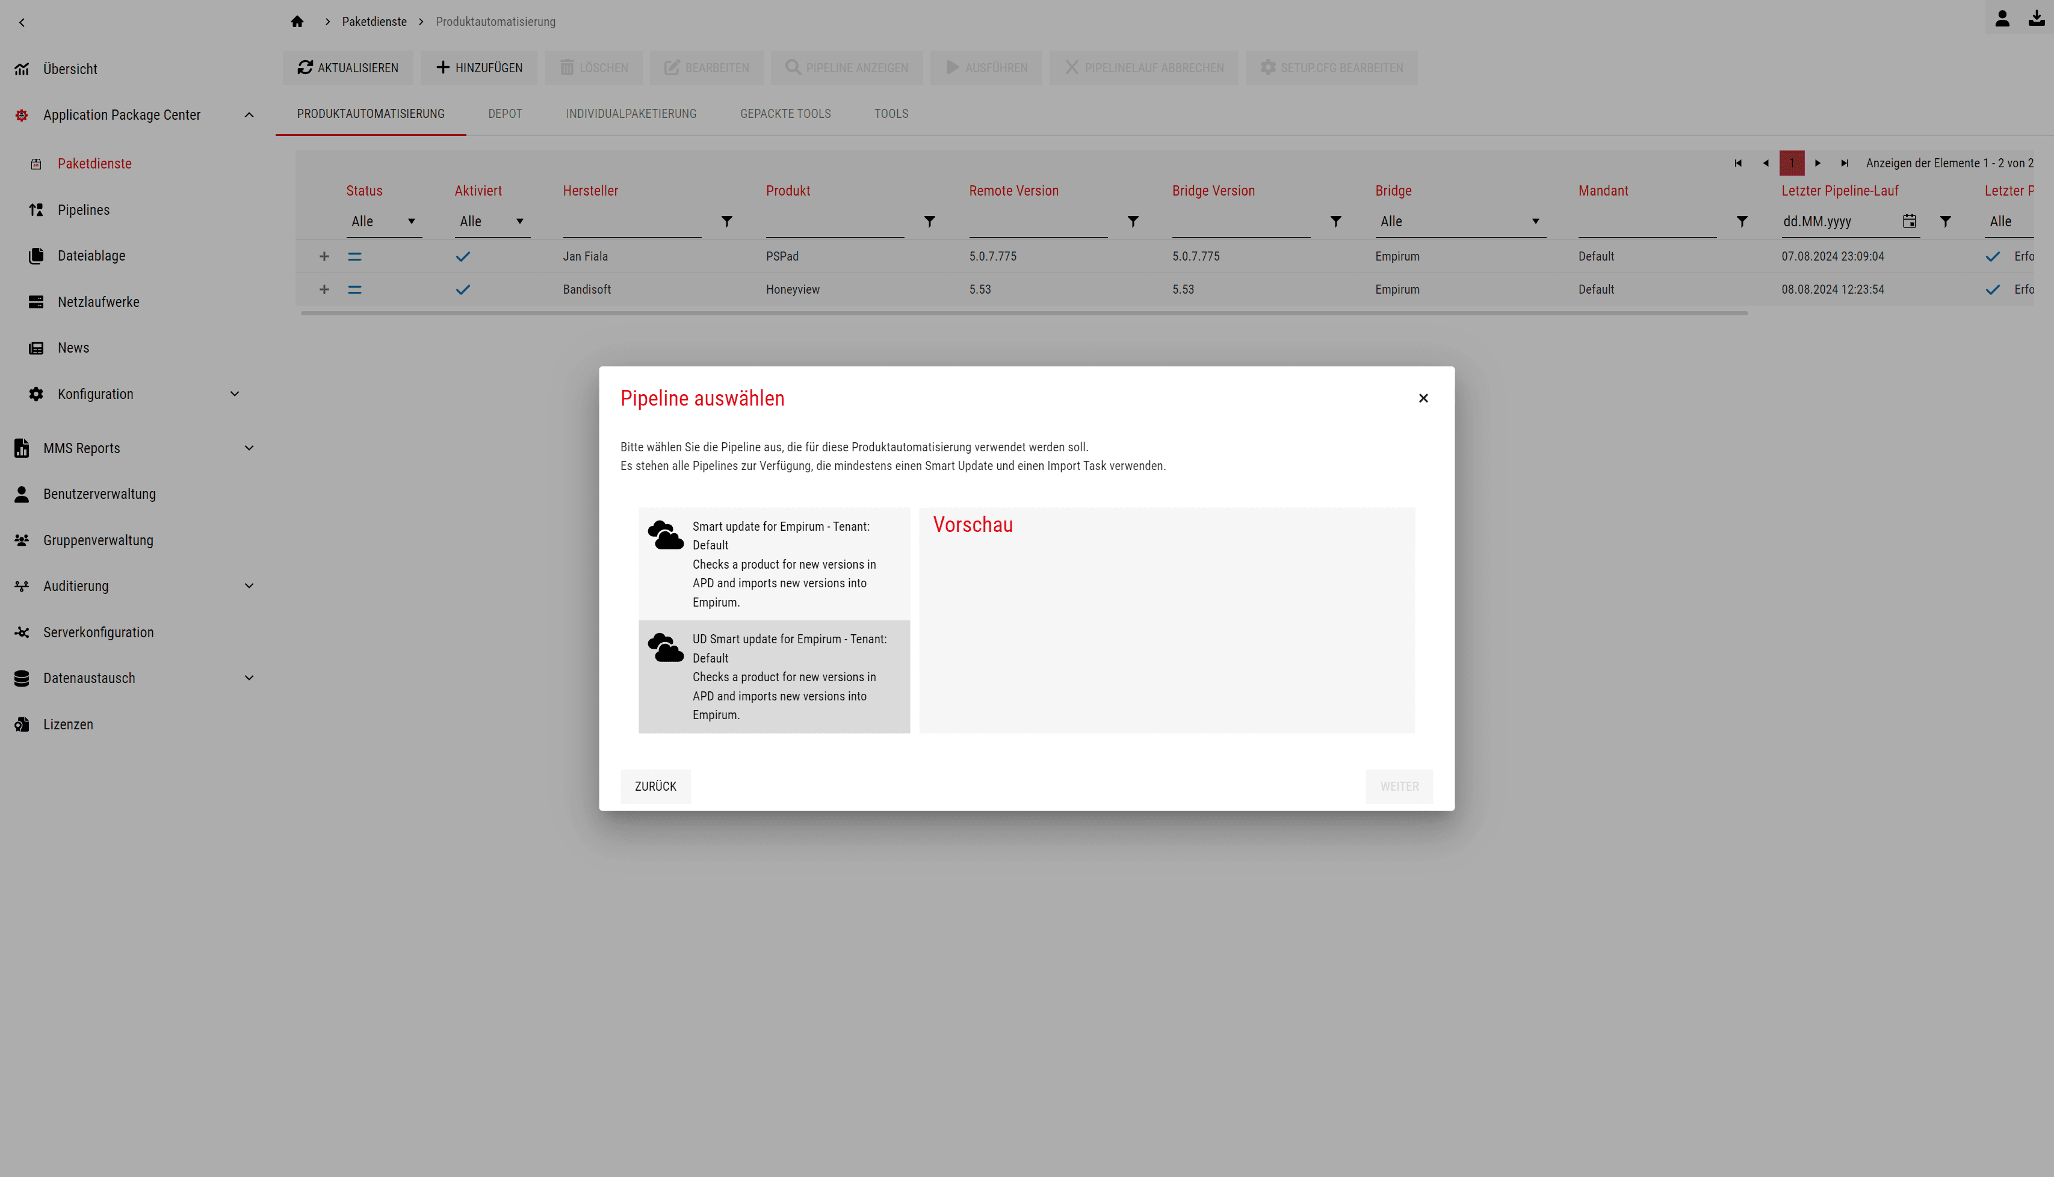The height and width of the screenshot is (1177, 2054).
Task: Switch to the Depot tab
Action: coord(505,114)
